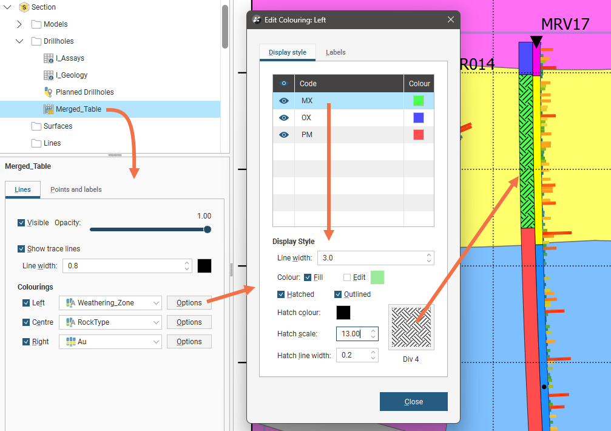Click the Section object icon
This screenshot has width=611, height=431.
point(24,7)
